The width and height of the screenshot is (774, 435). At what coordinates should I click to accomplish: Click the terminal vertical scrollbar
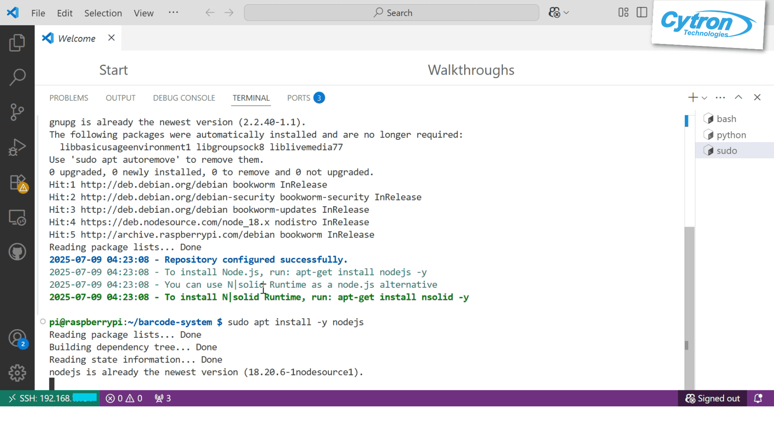point(689,282)
